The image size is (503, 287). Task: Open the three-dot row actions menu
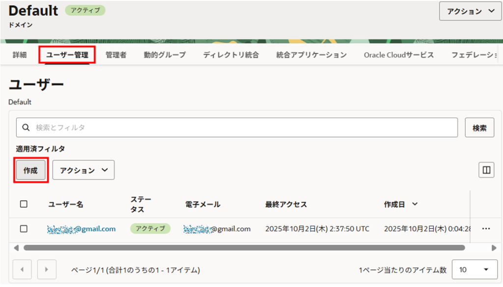coord(486,229)
